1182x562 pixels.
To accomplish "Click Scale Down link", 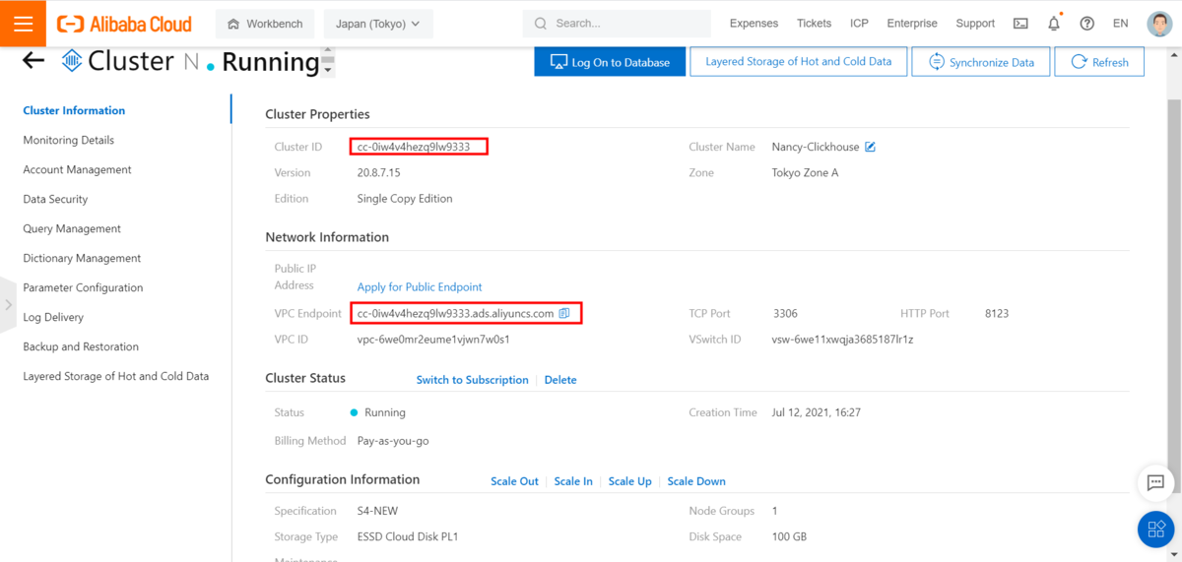I will pyautogui.click(x=696, y=481).
